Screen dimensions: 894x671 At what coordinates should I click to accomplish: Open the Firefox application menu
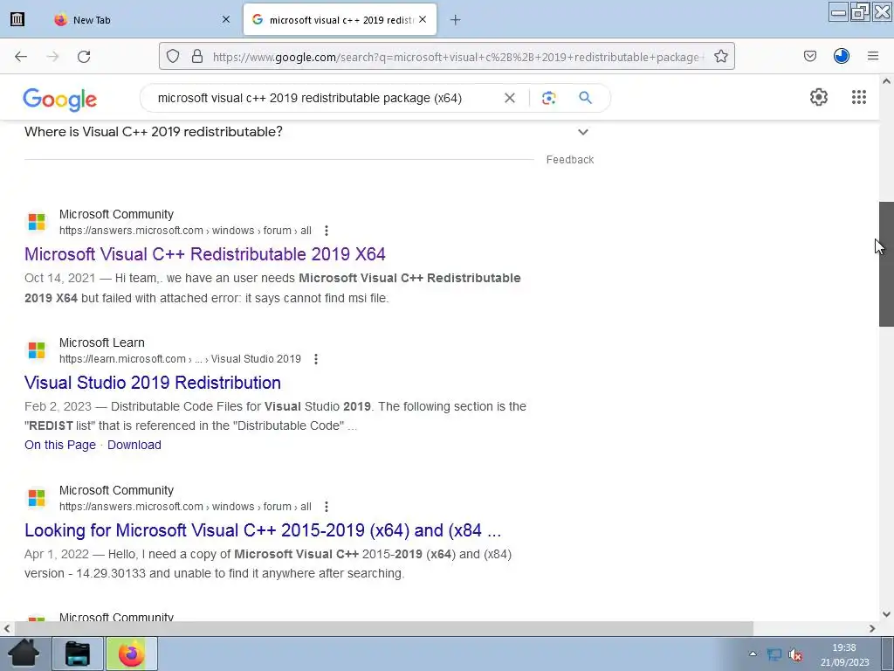coord(873,56)
